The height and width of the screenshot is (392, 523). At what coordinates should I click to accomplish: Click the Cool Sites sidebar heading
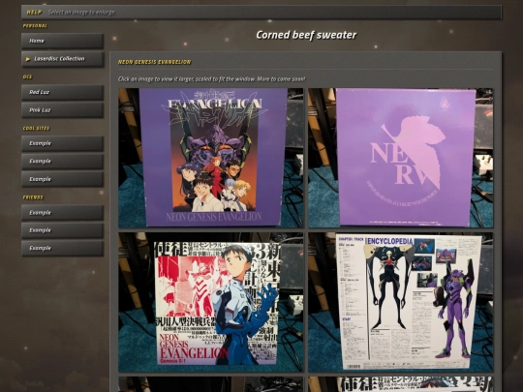36,129
